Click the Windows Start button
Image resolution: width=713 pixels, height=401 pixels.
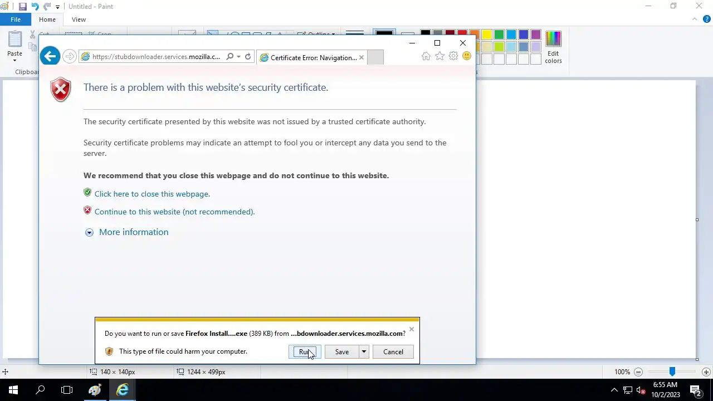[13, 390]
